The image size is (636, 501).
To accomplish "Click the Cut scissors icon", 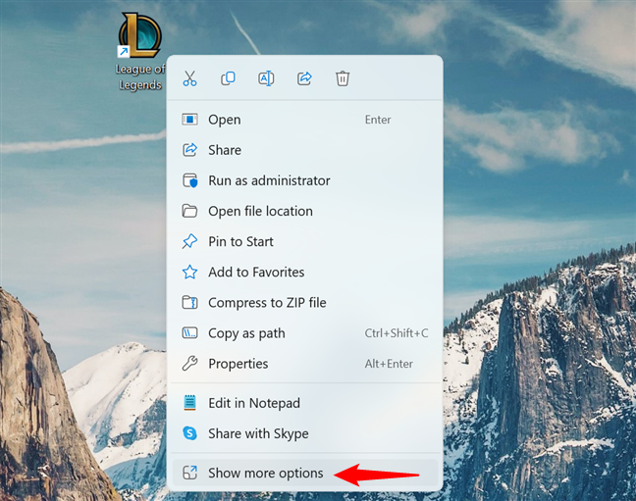I will click(189, 78).
